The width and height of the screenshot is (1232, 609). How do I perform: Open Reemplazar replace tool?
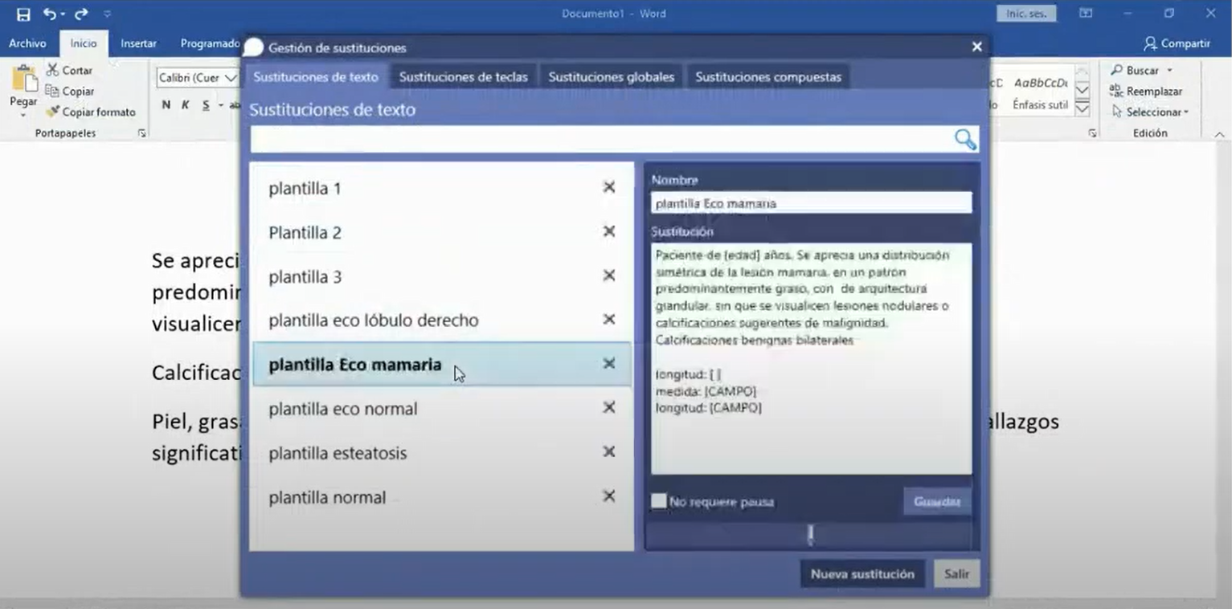pyautogui.click(x=1145, y=91)
